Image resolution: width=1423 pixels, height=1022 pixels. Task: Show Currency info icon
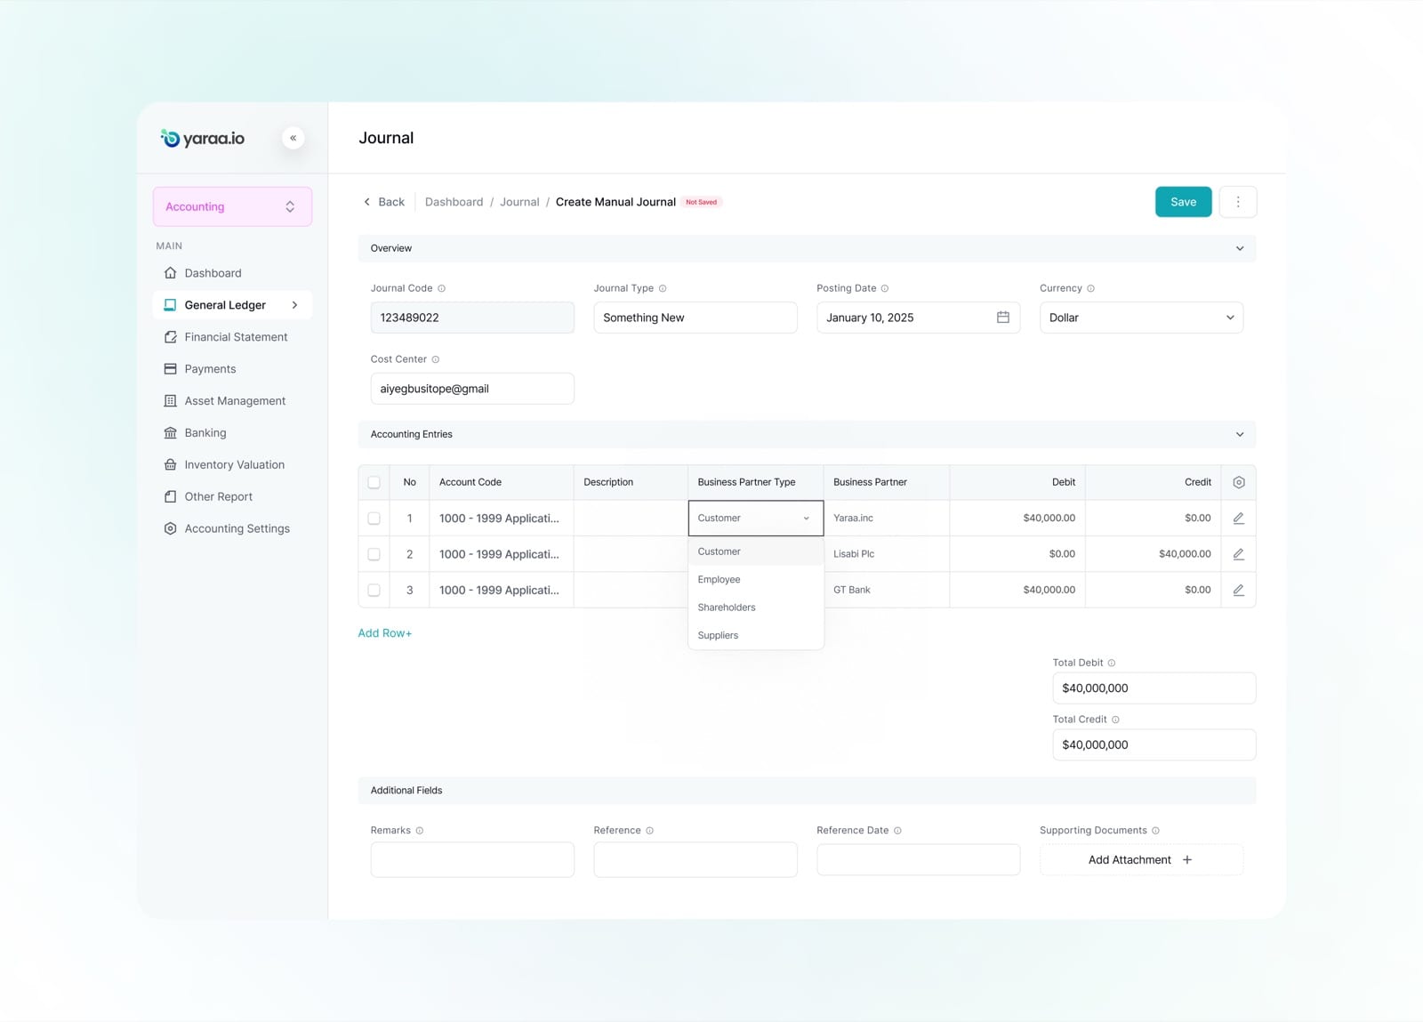point(1090,288)
